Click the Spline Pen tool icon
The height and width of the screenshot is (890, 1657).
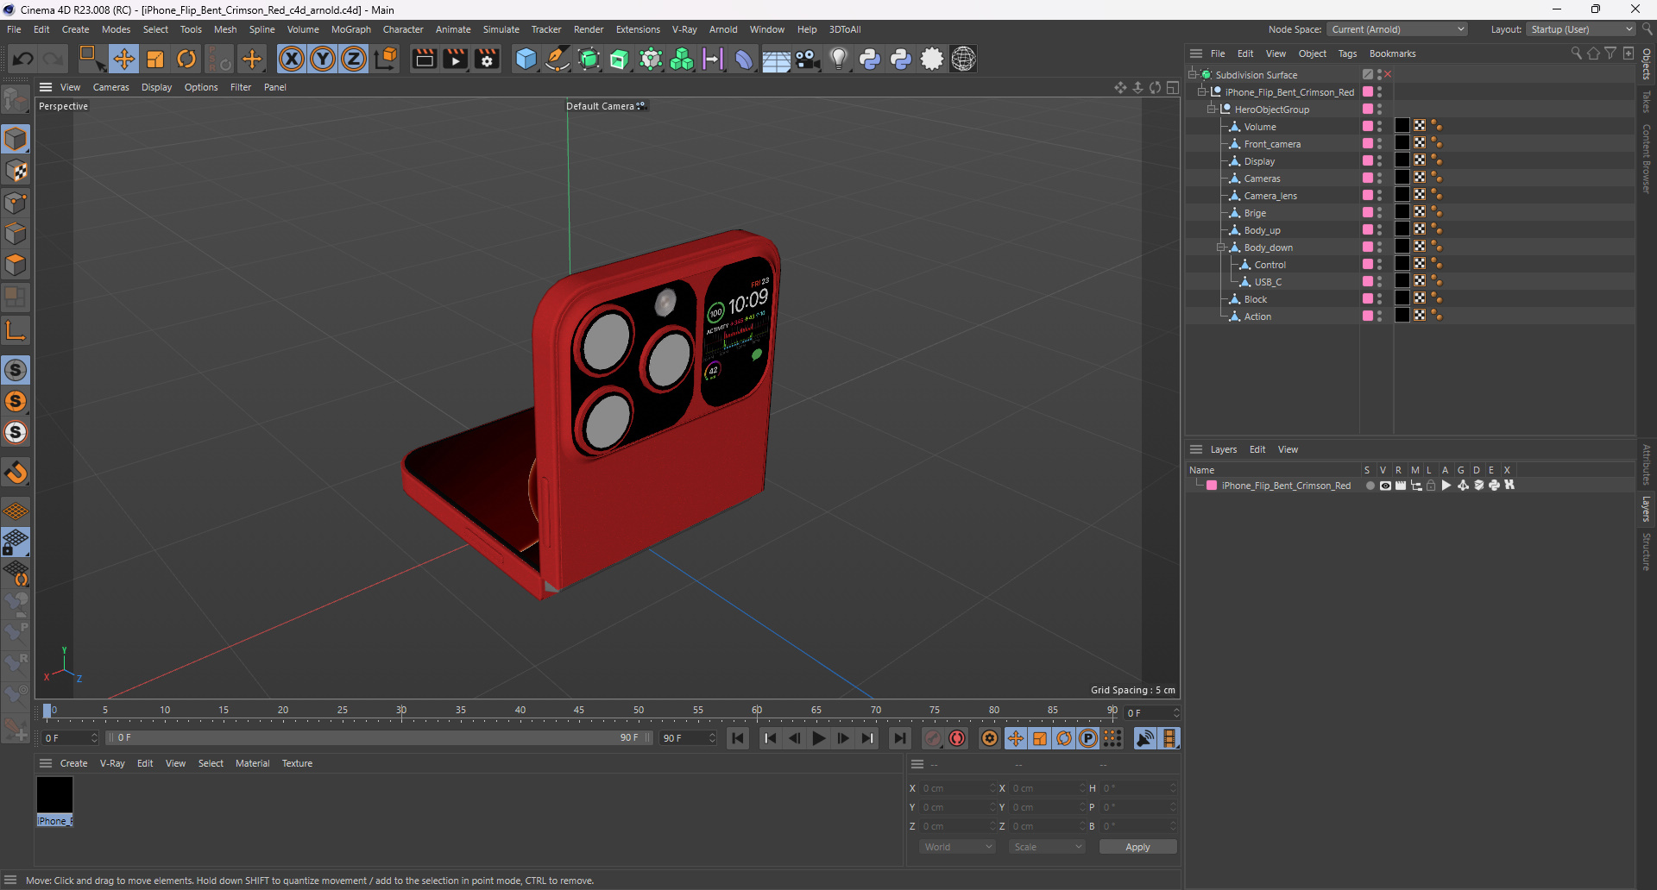(558, 59)
